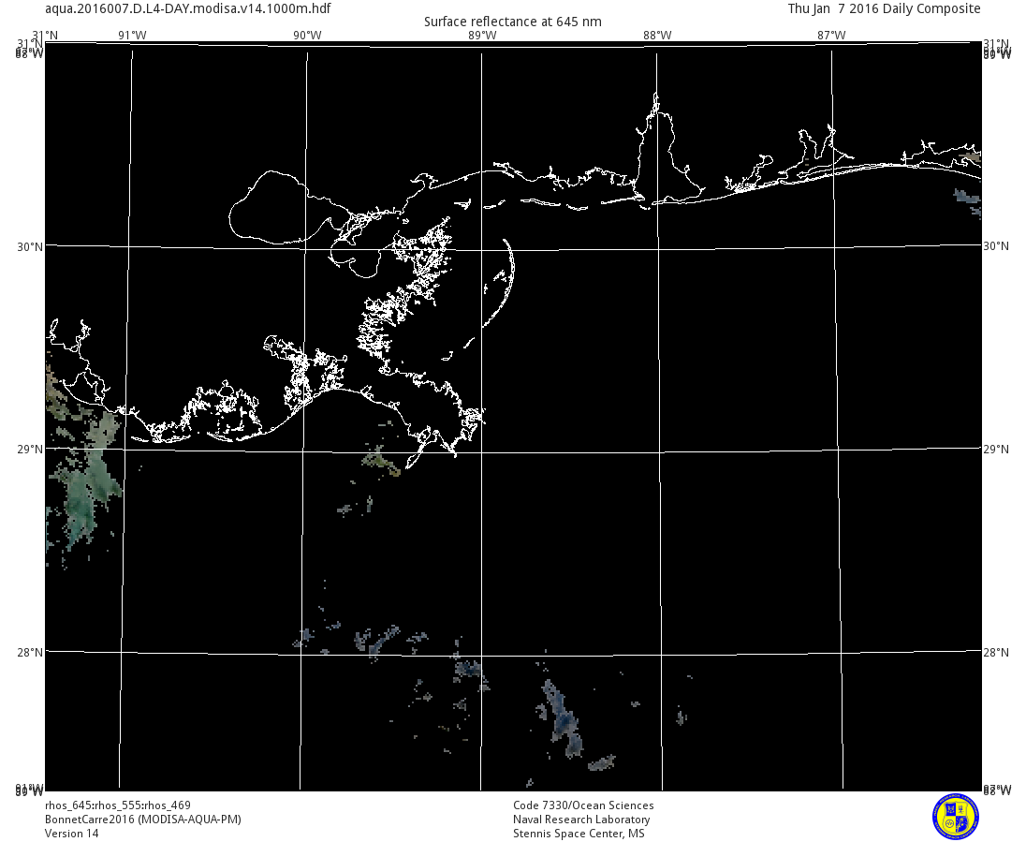Click the 91°W longitude label
1026x842 pixels.
(132, 36)
